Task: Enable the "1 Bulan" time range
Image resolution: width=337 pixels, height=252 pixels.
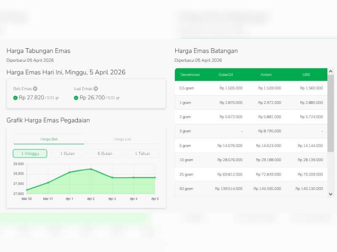Action: click(x=67, y=154)
